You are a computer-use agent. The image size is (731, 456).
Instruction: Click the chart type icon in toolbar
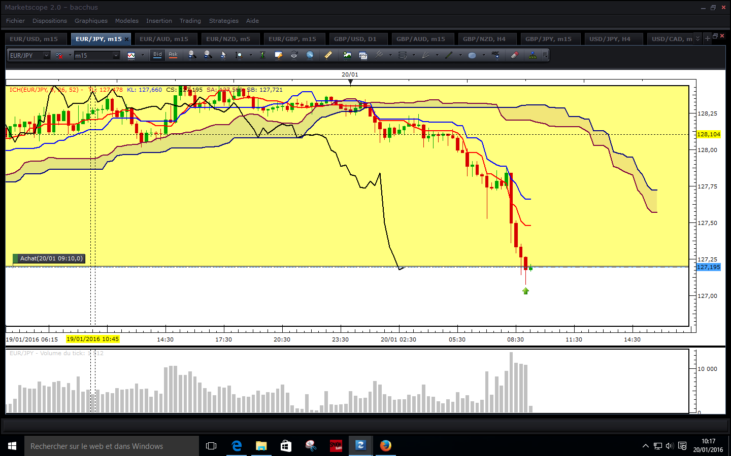pos(131,55)
